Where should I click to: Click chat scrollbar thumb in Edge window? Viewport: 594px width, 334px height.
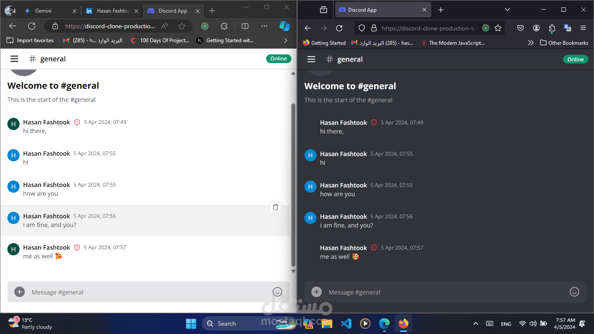pos(293,185)
